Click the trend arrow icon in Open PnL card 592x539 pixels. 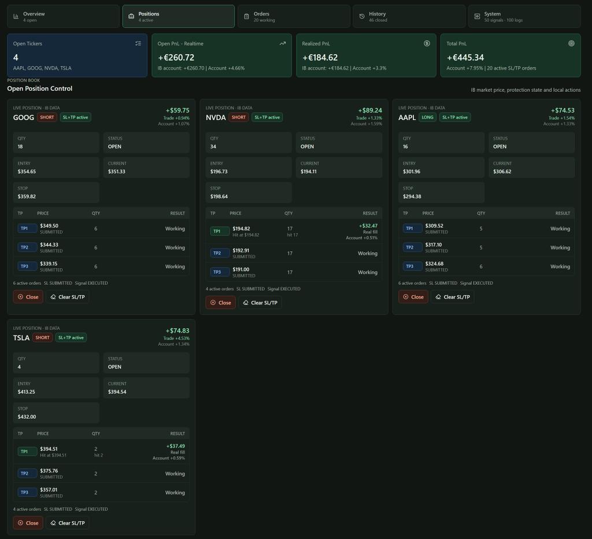pos(282,43)
